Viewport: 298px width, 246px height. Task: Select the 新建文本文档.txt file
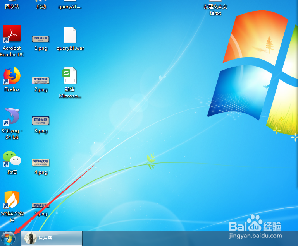tap(215, 8)
